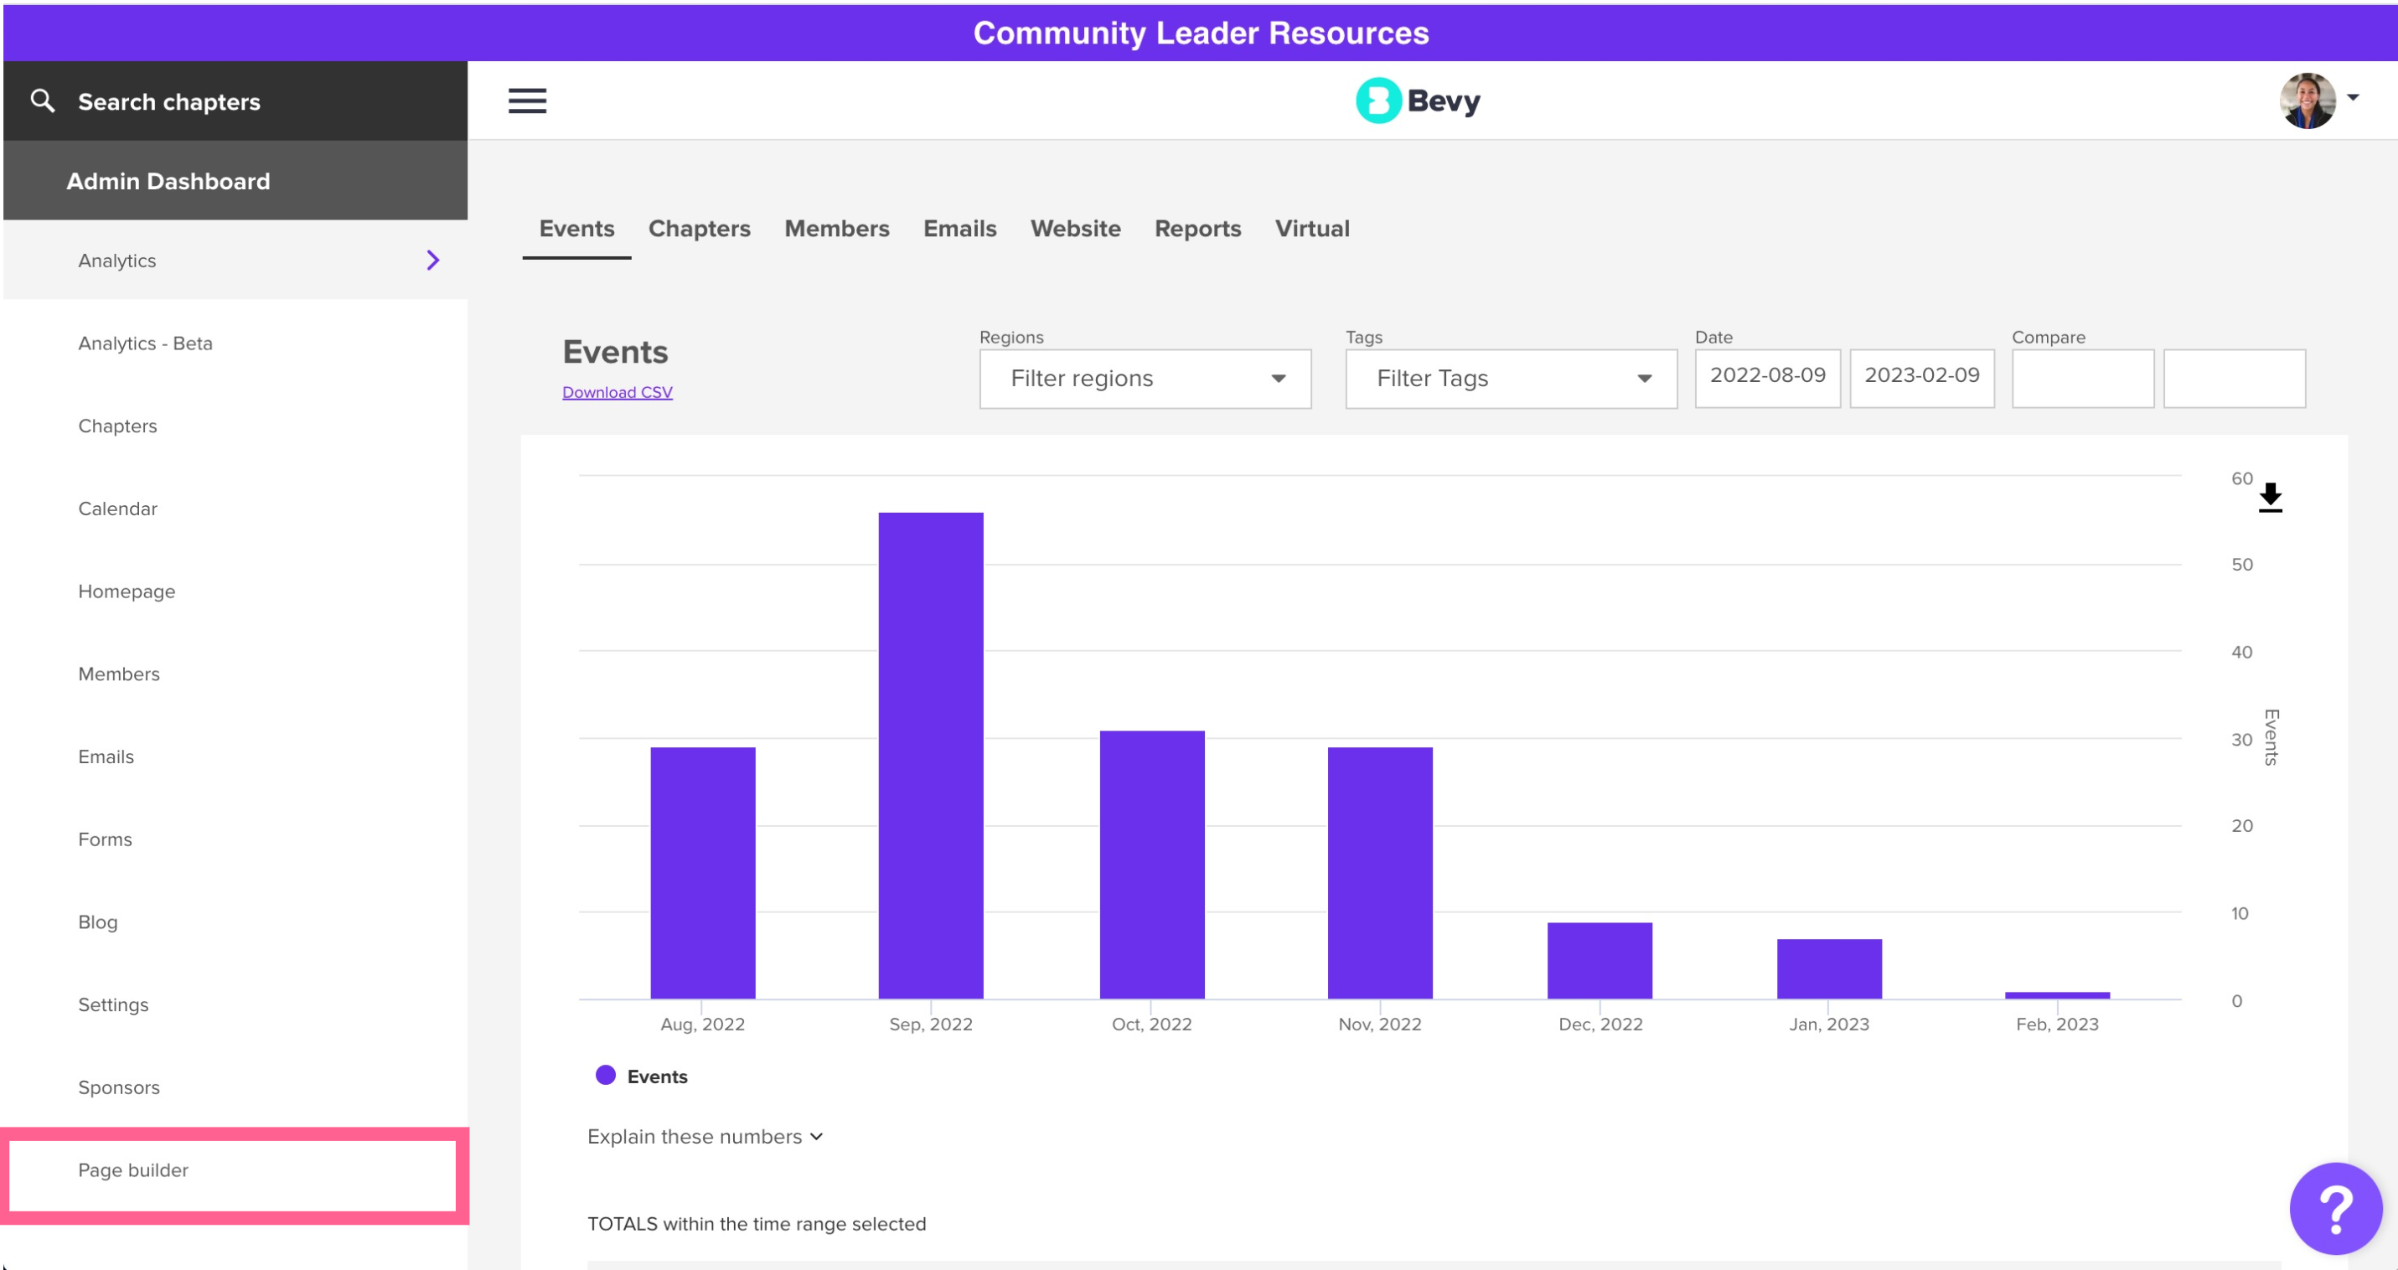
Task: Open the Filter regions dropdown
Action: pyautogui.click(x=1144, y=379)
